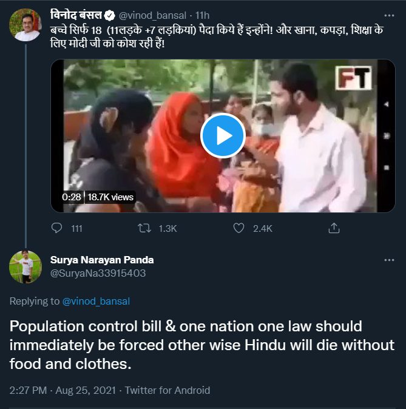Click the Replying to @vinod_bansal link

pyautogui.click(x=96, y=301)
